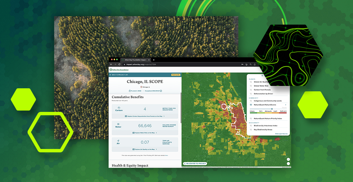
Task: Show the Carbon from Forests layer
Action: click(x=251, y=90)
